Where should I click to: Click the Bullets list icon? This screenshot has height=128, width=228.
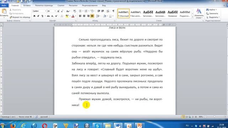click(80, 11)
